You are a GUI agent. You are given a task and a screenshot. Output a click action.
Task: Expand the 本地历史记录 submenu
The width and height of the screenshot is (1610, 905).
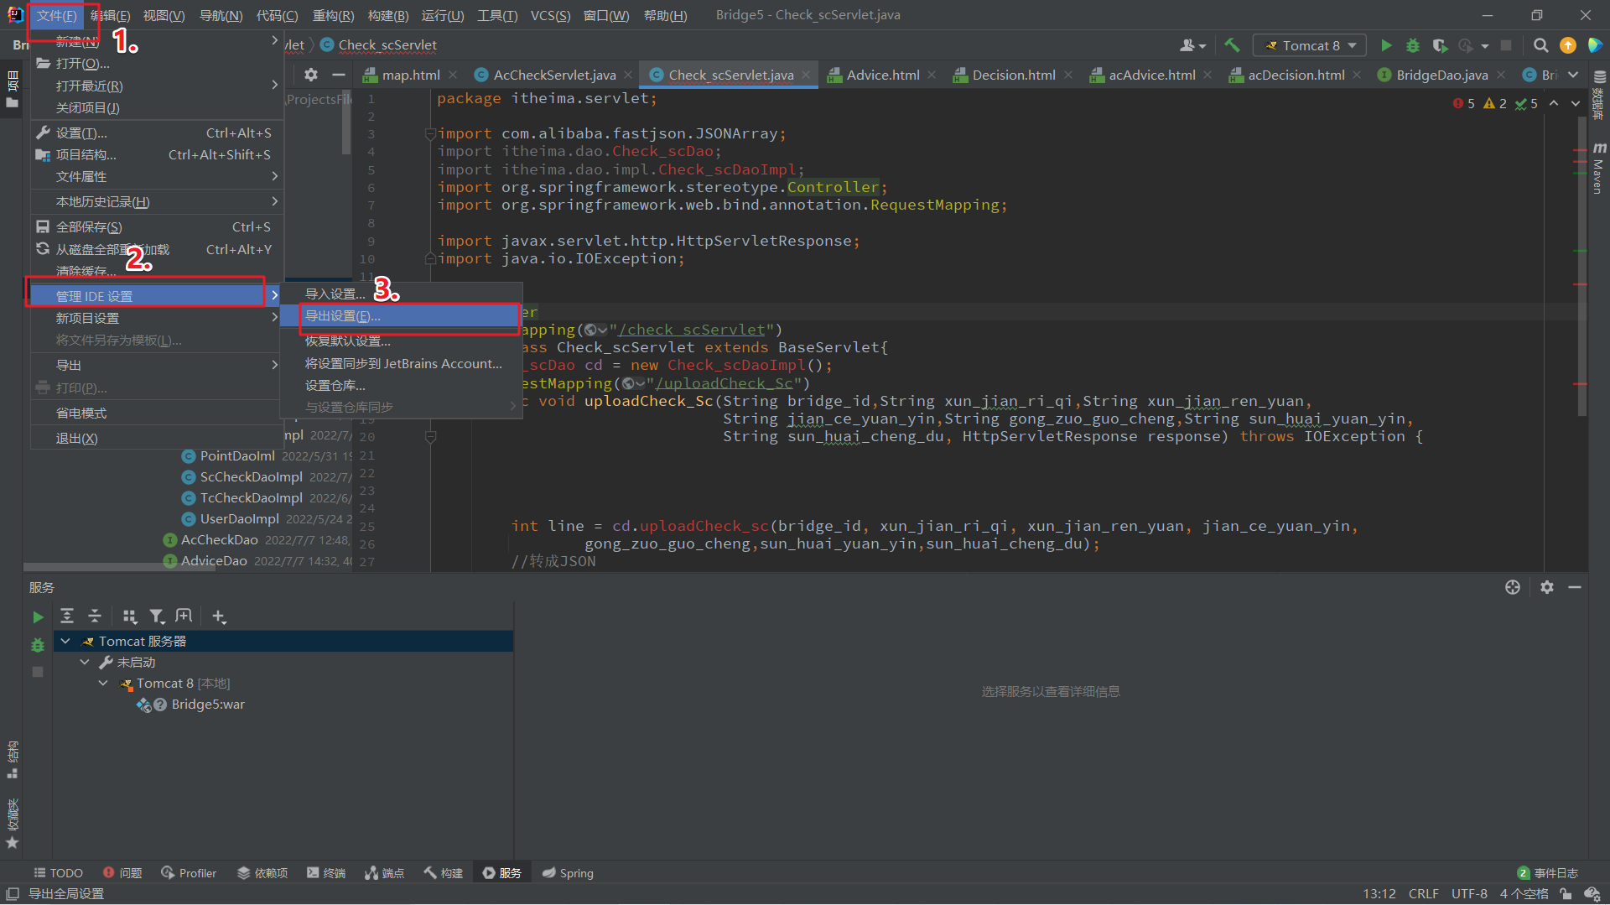click(156, 201)
